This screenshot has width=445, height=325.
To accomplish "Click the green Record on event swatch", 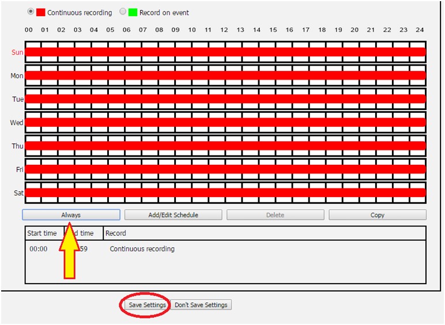I will (133, 12).
